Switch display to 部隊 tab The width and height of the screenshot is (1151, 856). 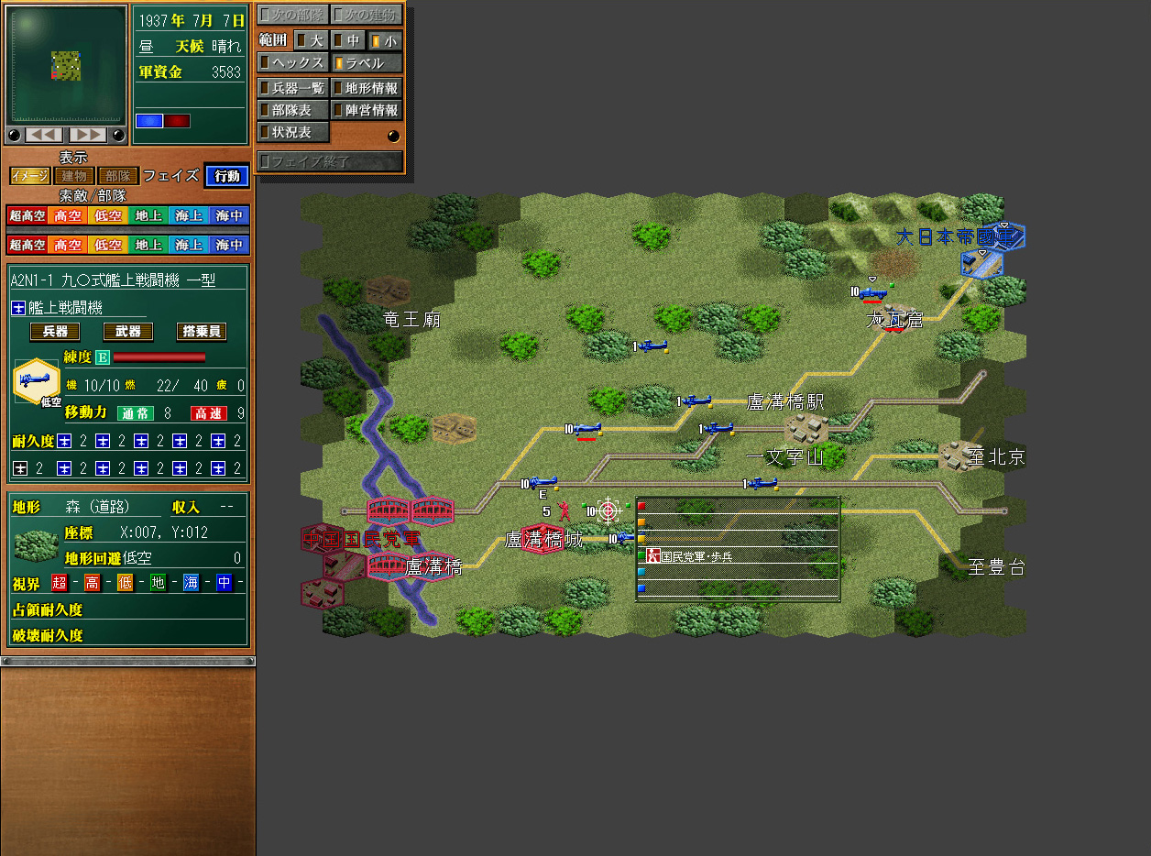118,176
